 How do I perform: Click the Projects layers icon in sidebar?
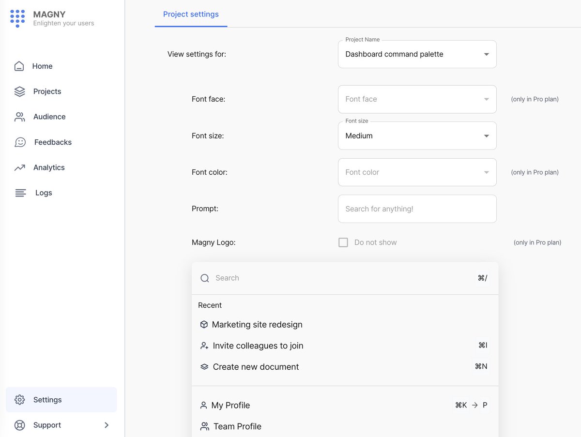(19, 91)
